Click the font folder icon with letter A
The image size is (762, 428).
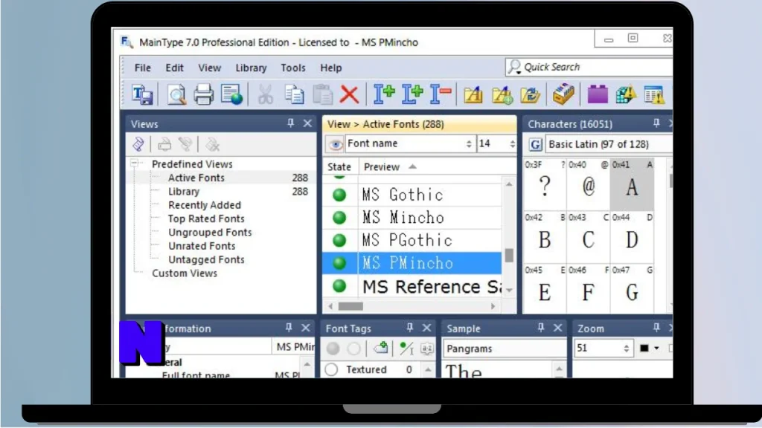(473, 94)
